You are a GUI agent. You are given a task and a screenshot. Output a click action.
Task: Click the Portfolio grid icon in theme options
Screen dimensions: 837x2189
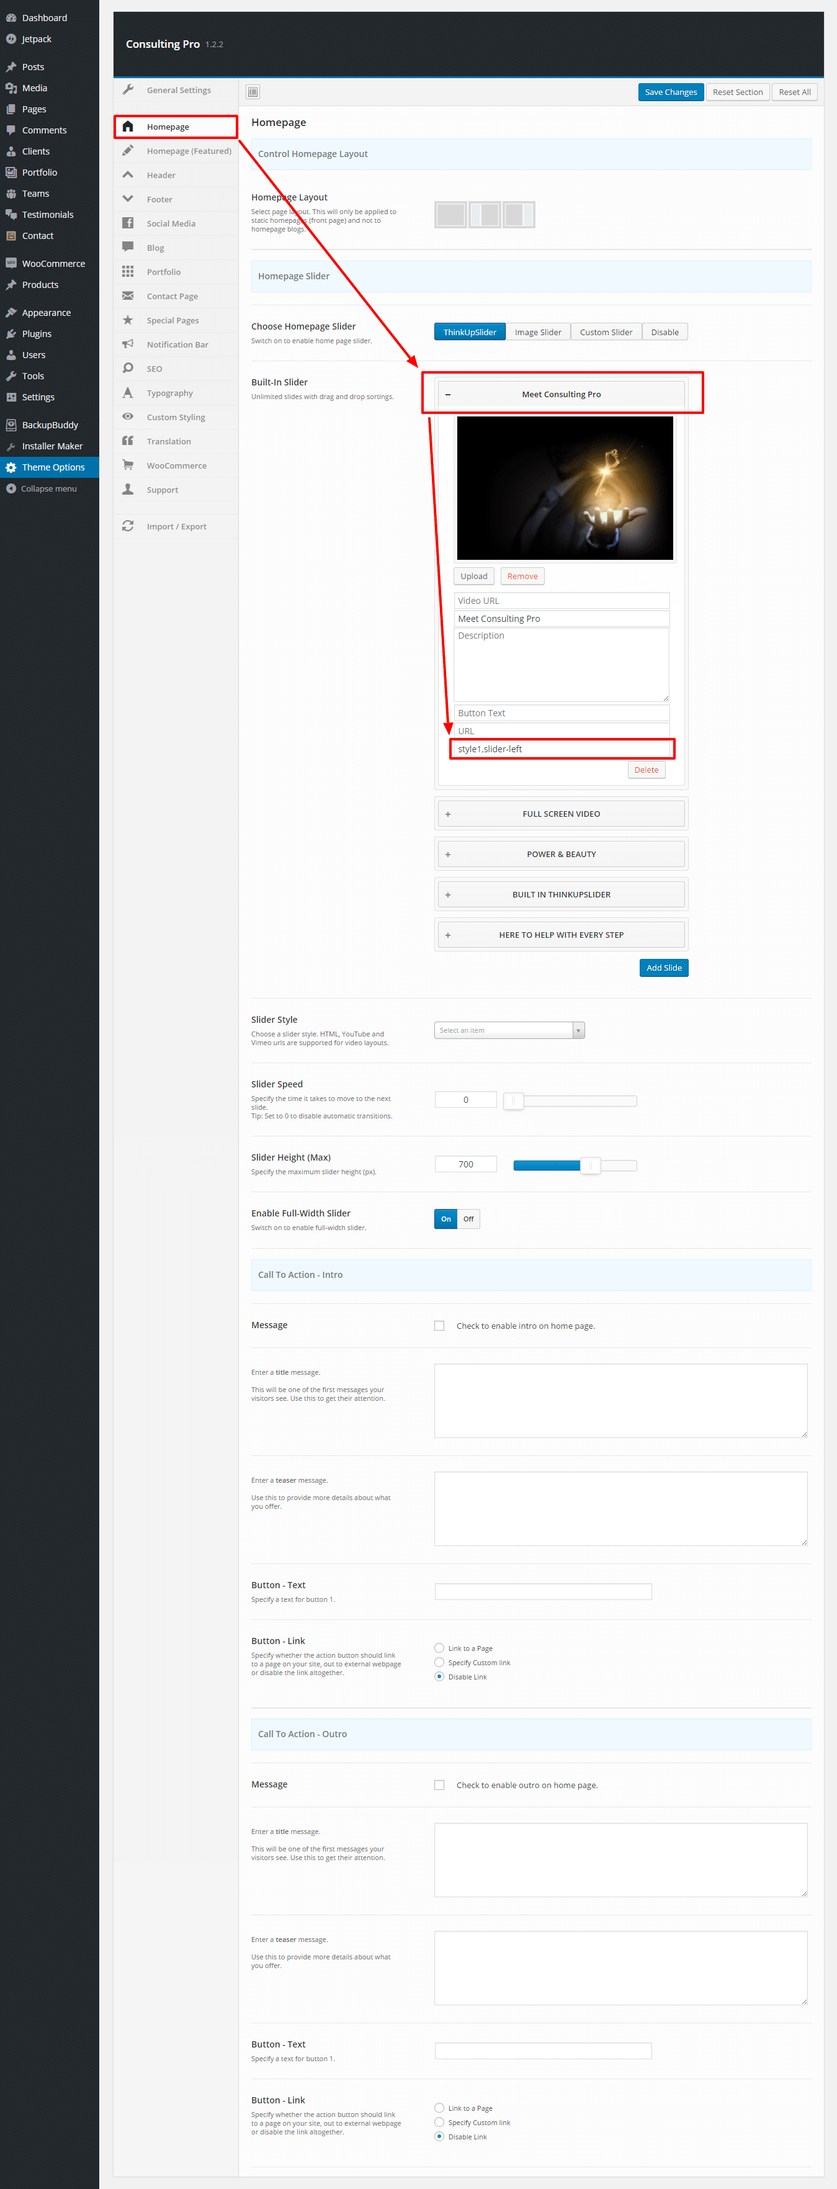pos(127,272)
